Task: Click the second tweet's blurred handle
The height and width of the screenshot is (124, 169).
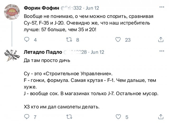Action: 75,52
